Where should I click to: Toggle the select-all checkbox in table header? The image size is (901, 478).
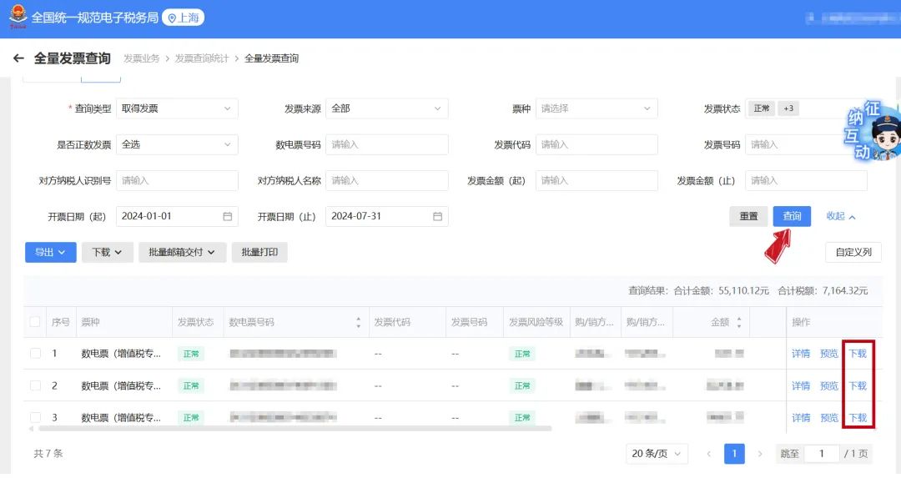tap(35, 322)
